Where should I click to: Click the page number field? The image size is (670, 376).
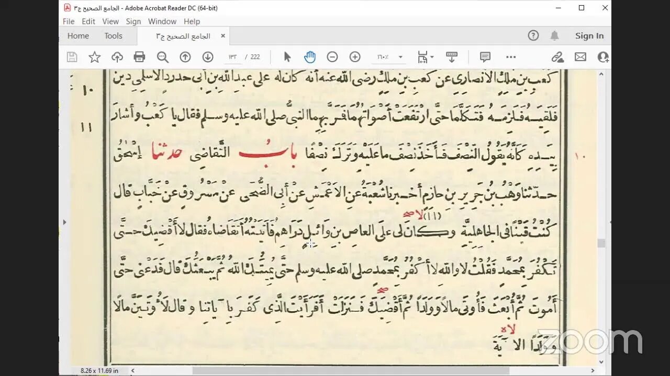[x=232, y=57]
